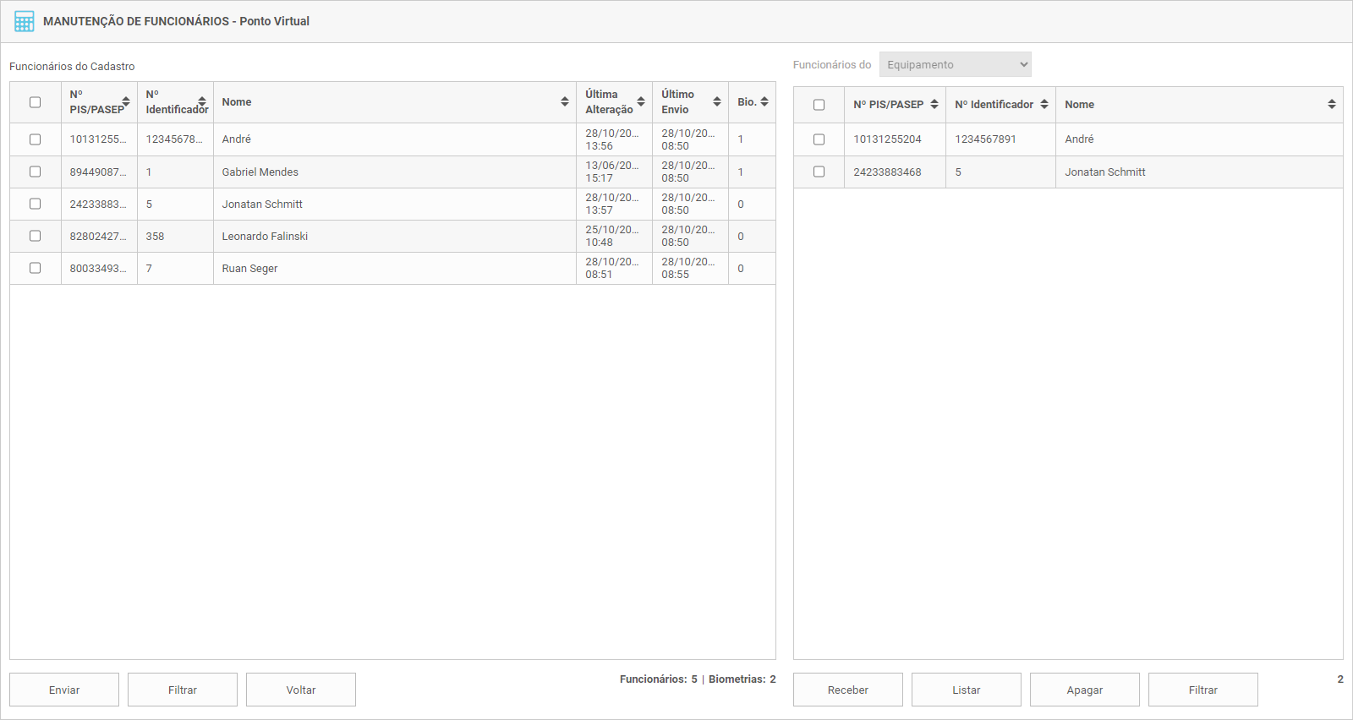The height and width of the screenshot is (720, 1353).
Task: Sort equipment table by Nome arrows
Action: [x=1331, y=105]
